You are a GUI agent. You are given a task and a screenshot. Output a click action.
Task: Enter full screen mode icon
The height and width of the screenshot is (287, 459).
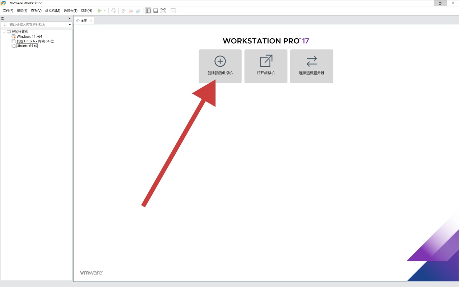click(163, 11)
